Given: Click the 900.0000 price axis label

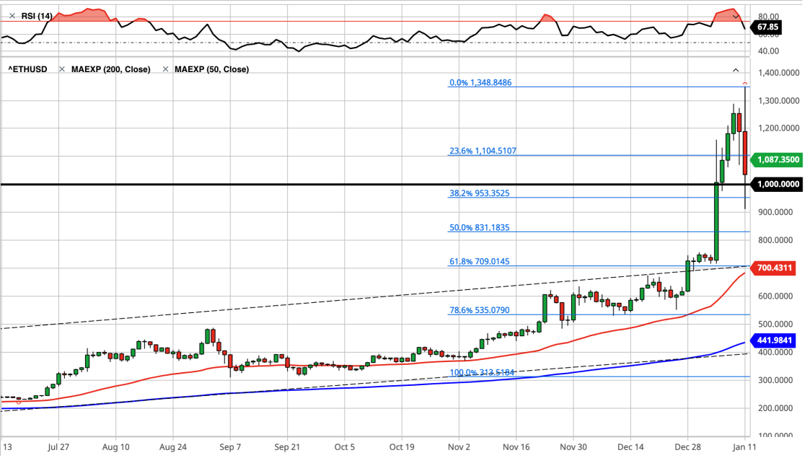Looking at the screenshot, I should point(775,212).
